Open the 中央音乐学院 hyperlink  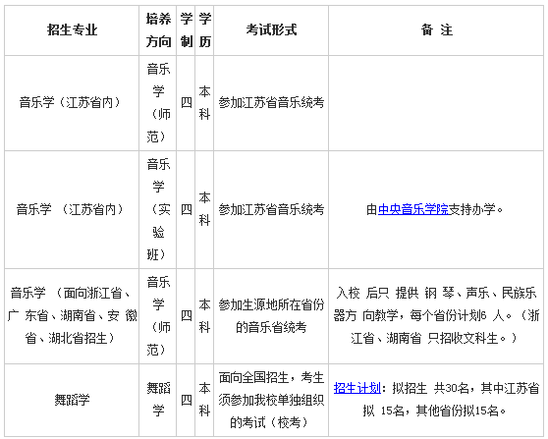coord(413,210)
